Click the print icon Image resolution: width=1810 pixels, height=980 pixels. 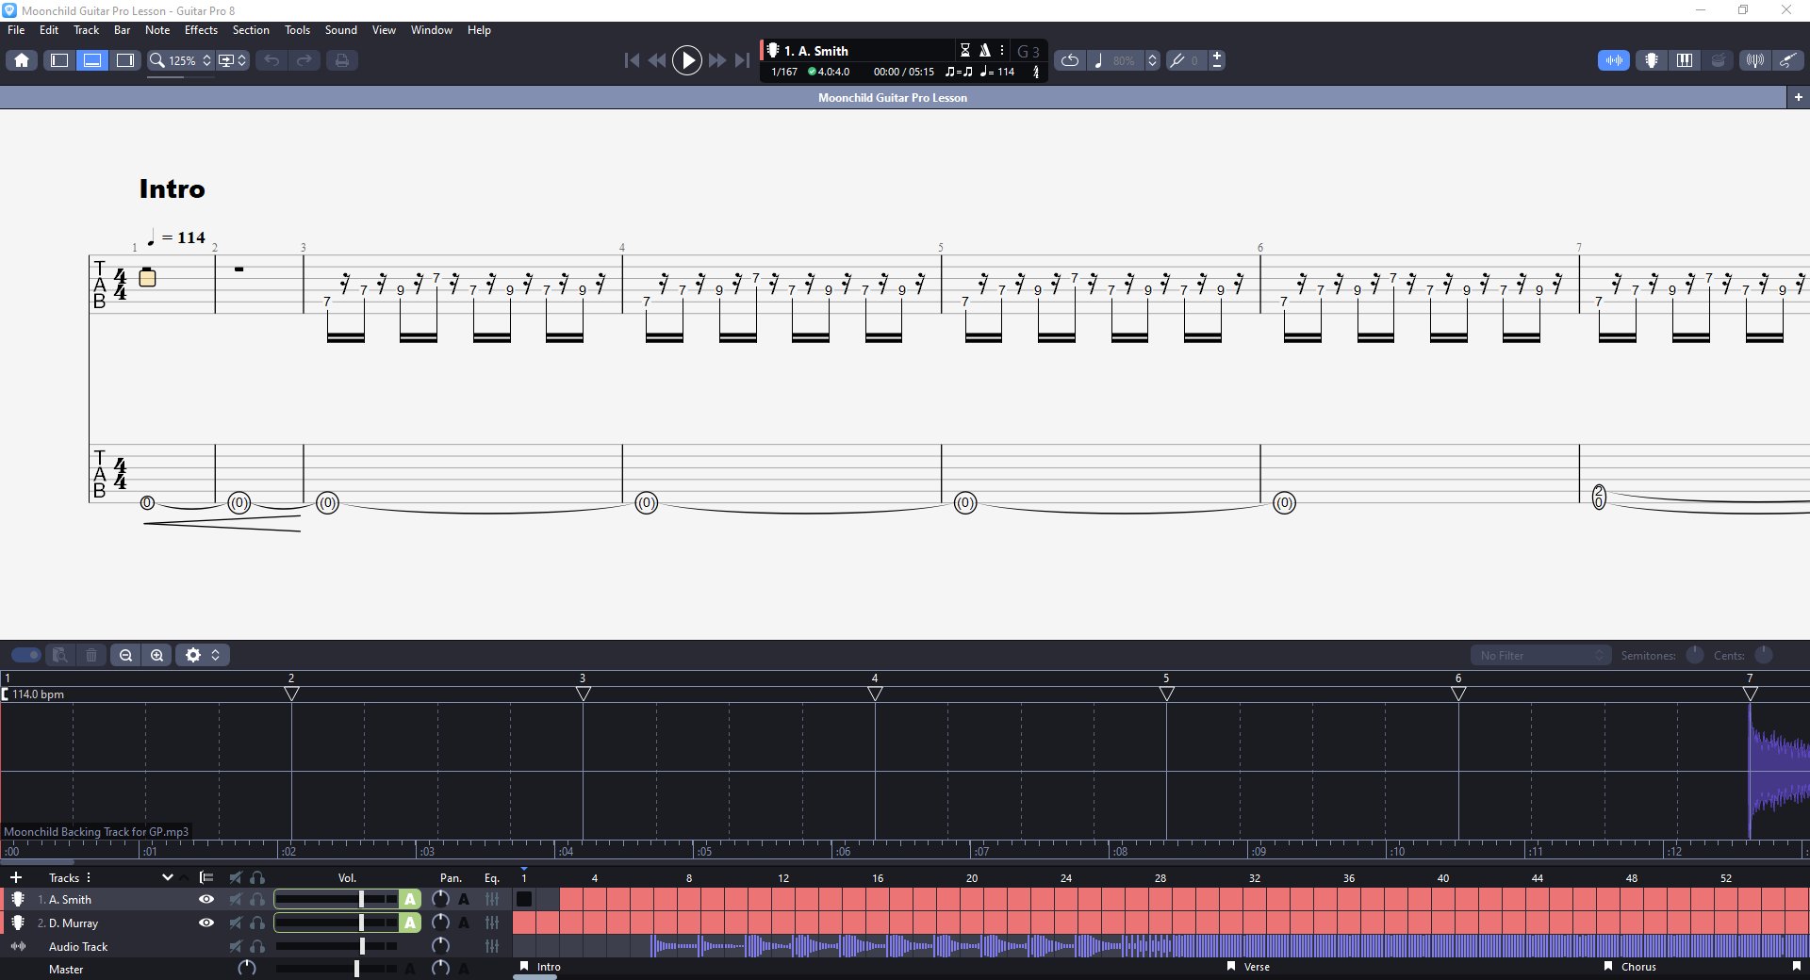341,60
